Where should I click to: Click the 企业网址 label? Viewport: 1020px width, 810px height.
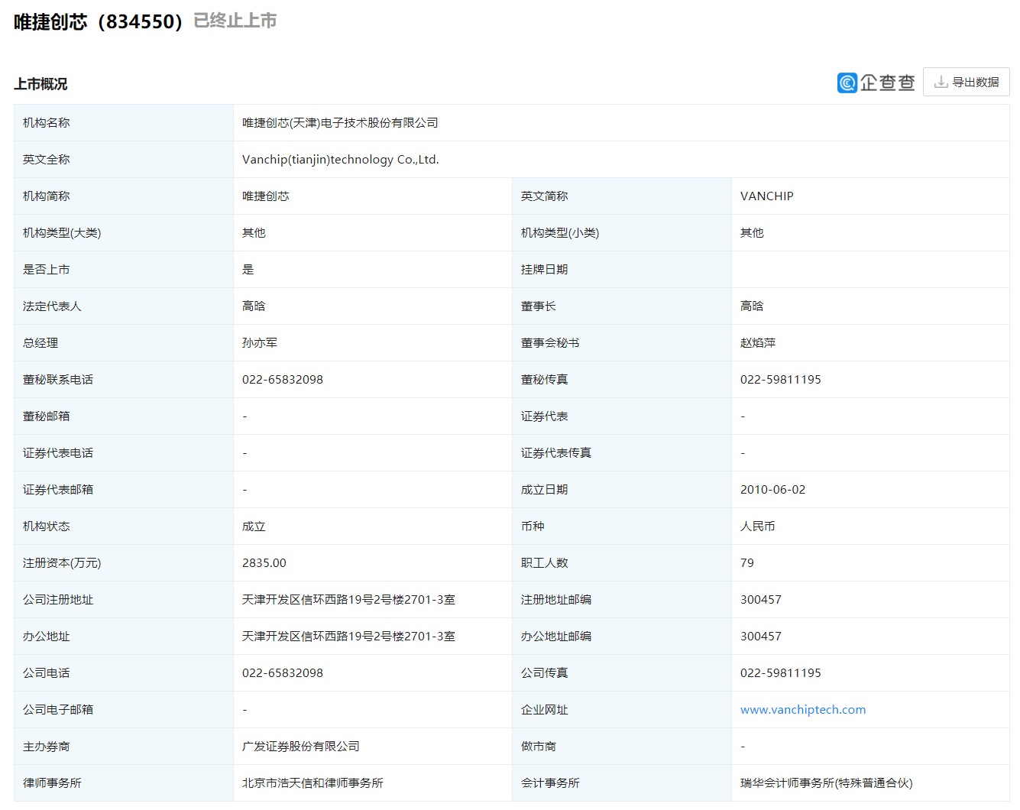pyautogui.click(x=545, y=710)
